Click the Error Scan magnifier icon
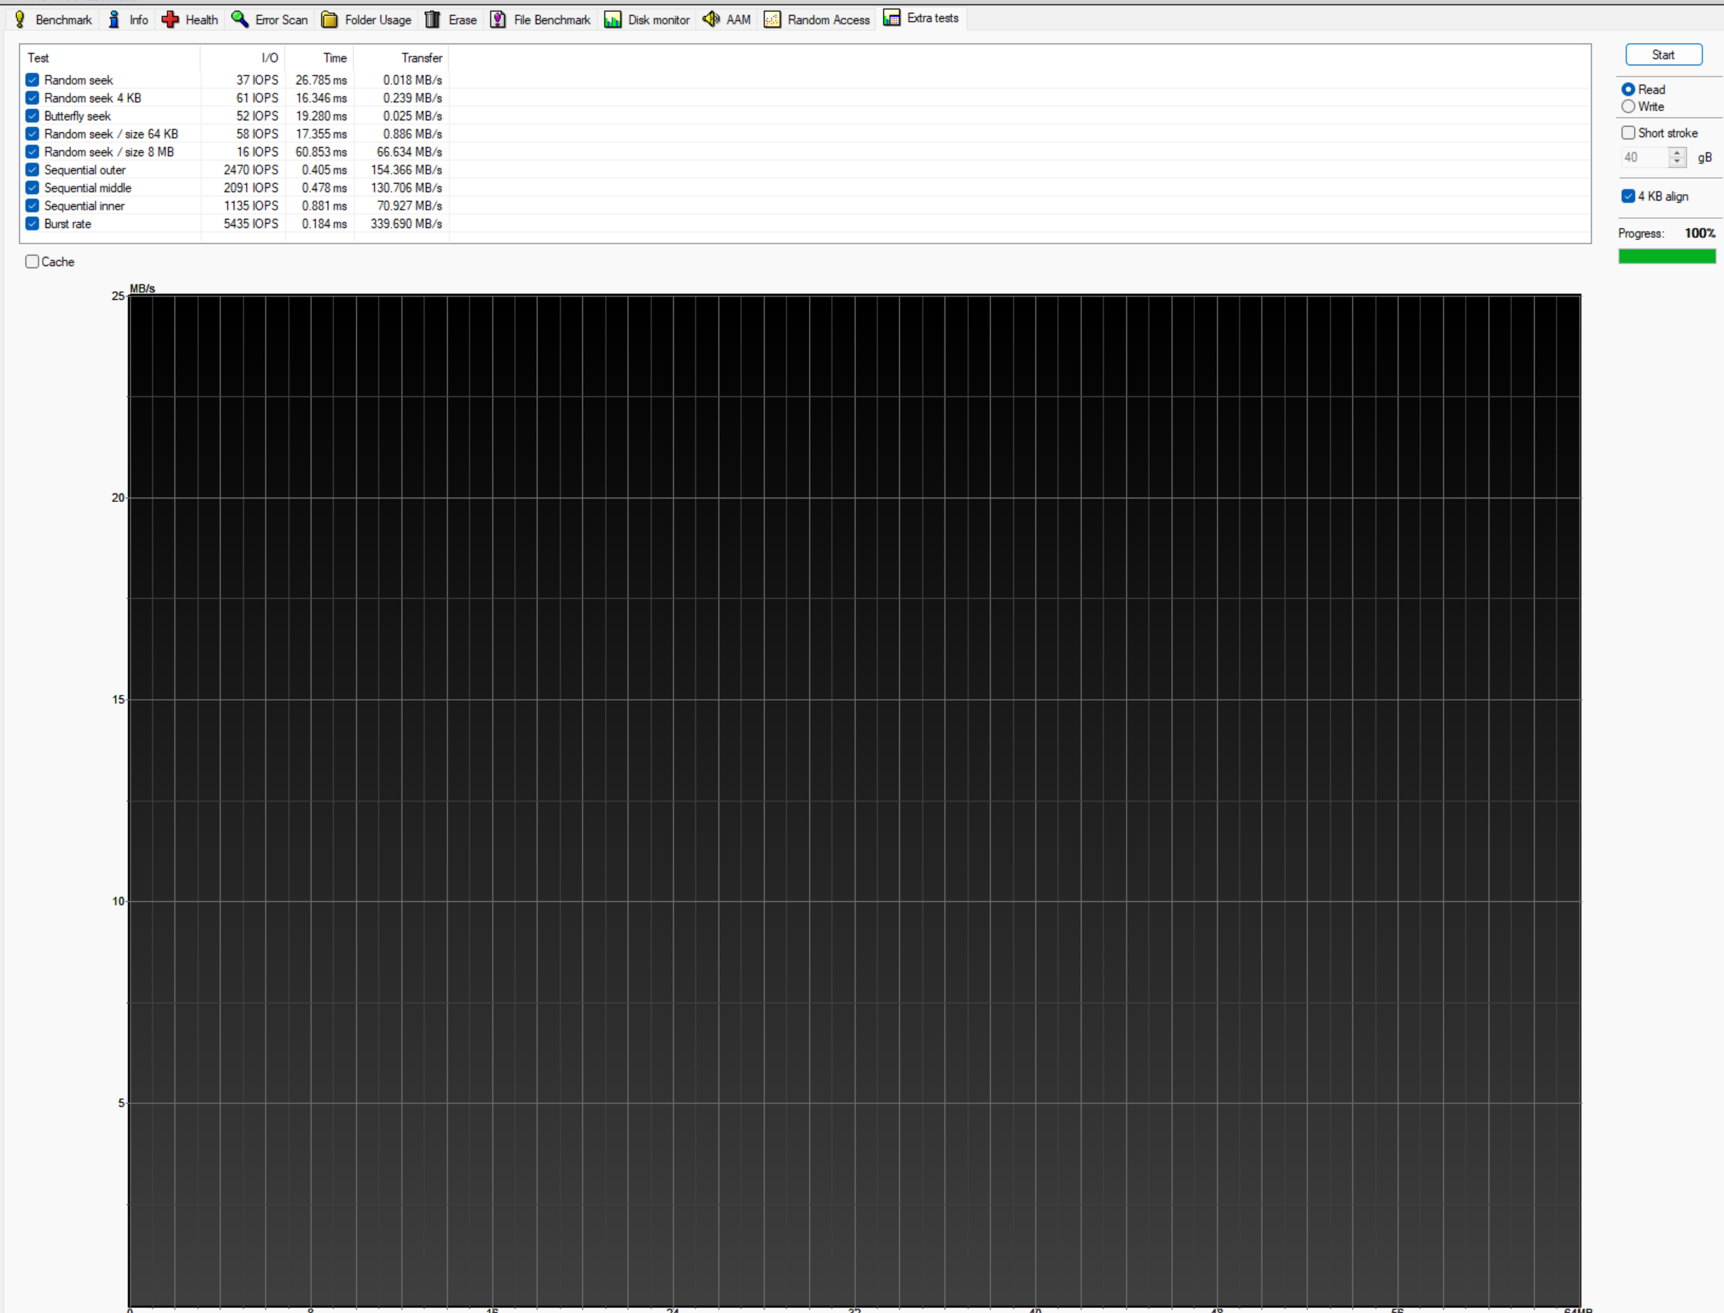This screenshot has height=1313, width=1724. pyautogui.click(x=240, y=20)
